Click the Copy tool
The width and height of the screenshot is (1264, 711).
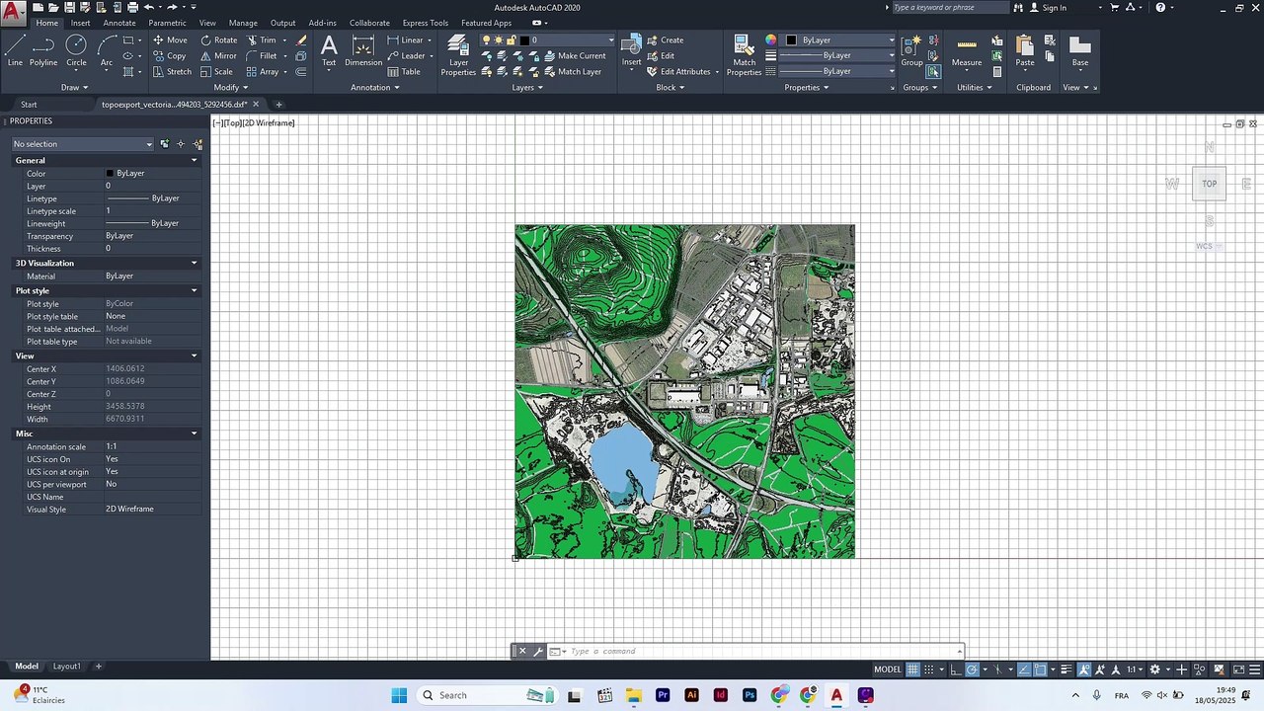pyautogui.click(x=170, y=56)
